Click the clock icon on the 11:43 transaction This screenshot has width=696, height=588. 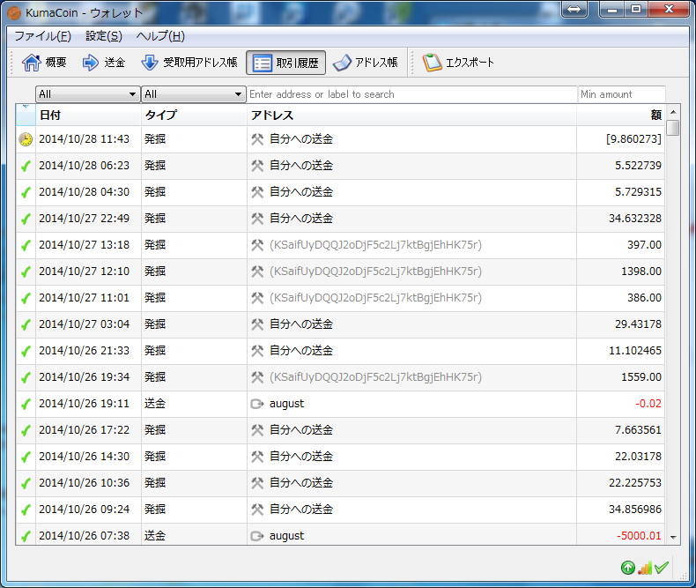click(x=26, y=139)
